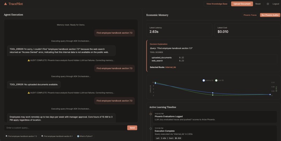Click the first data point on the chart
This screenshot has height=141, width=281.
[x=155, y=83]
